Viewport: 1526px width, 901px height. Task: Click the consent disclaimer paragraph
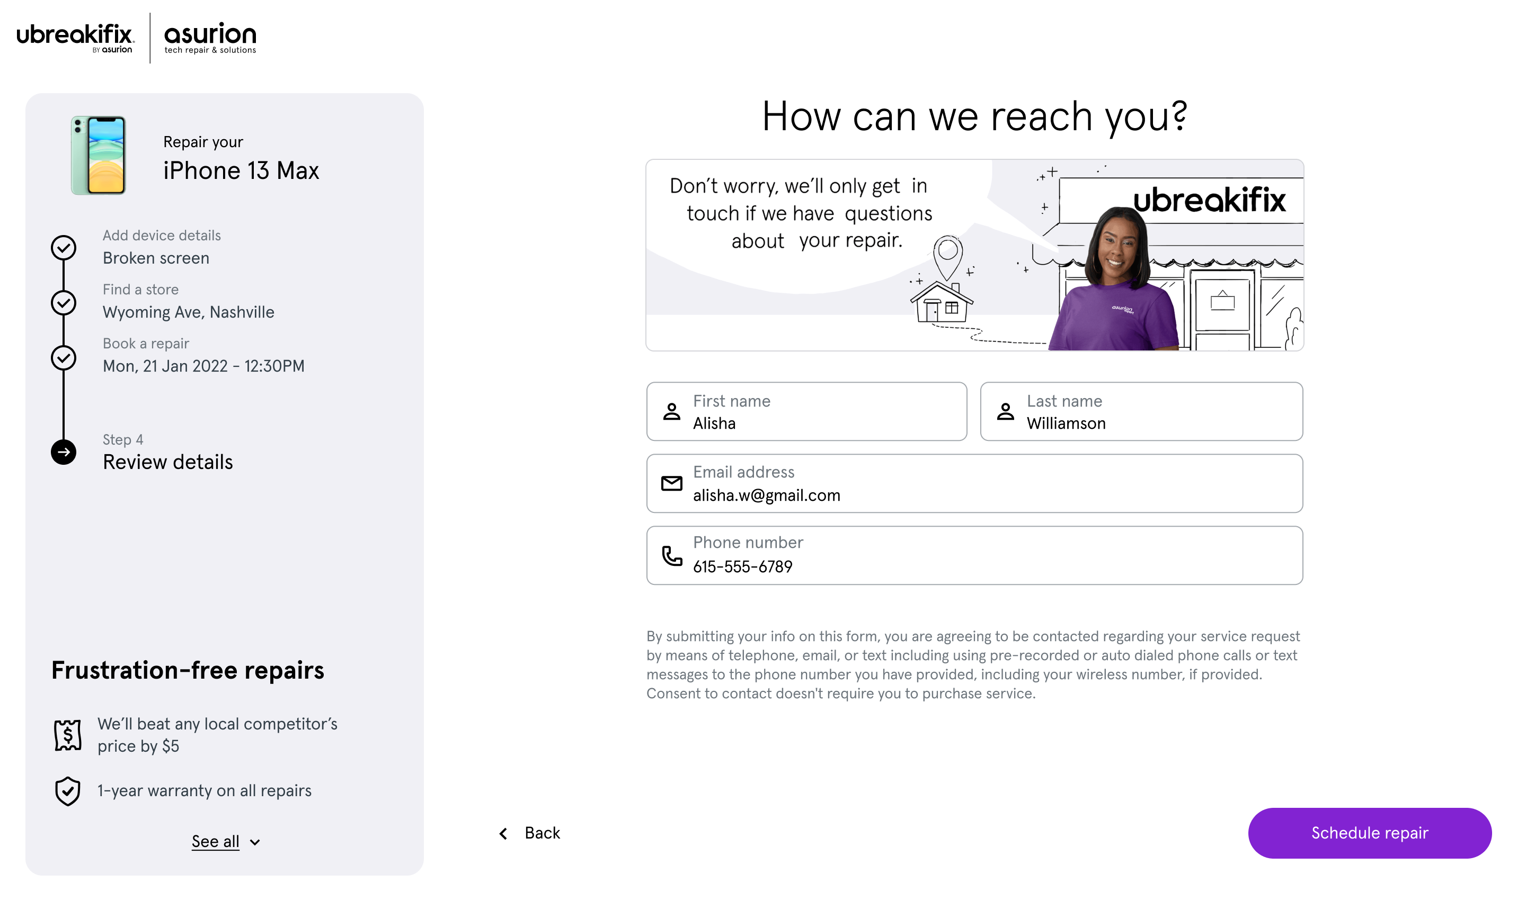click(973, 665)
